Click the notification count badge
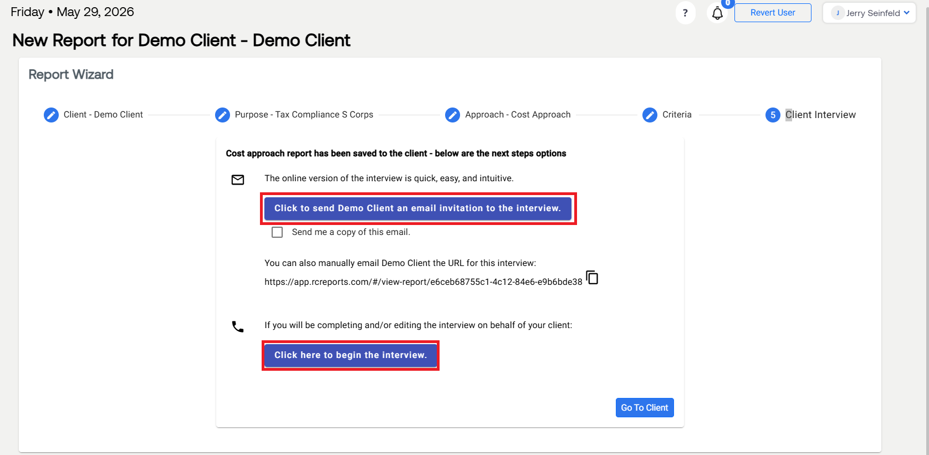Image resolution: width=929 pixels, height=455 pixels. tap(728, 3)
